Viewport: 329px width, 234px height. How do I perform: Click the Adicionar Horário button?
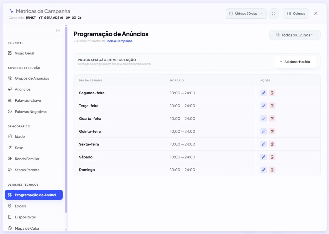[x=295, y=62]
